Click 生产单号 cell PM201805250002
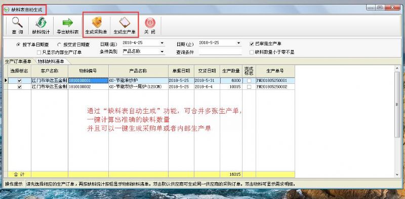 point(275,87)
